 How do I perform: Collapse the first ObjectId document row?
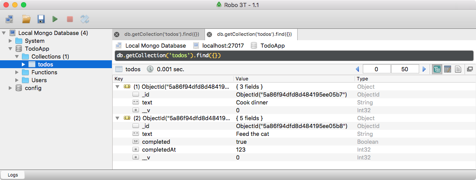117,87
